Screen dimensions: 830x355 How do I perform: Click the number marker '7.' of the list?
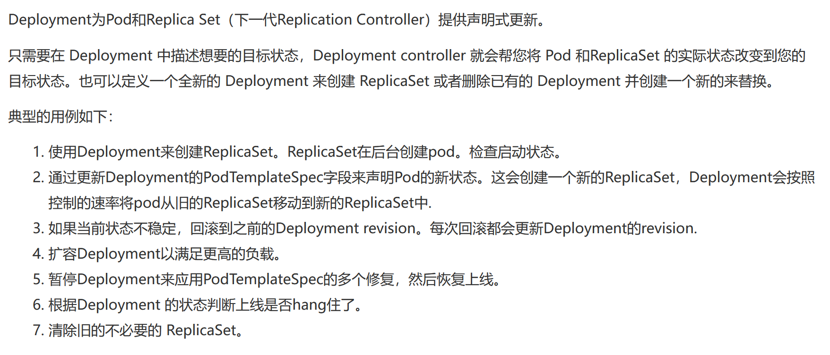click(x=39, y=330)
